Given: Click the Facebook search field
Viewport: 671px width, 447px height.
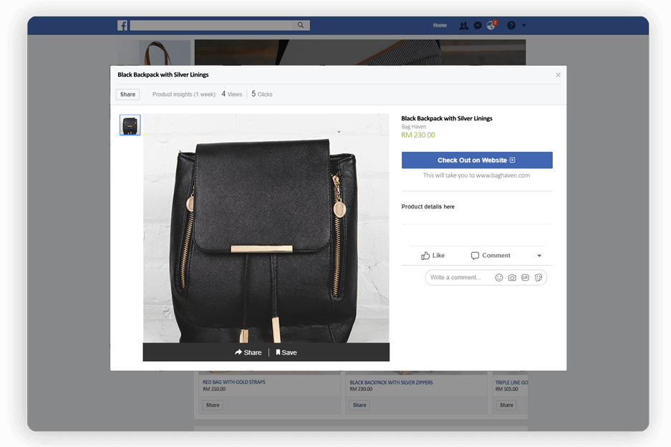Looking at the screenshot, I should pyautogui.click(x=220, y=25).
